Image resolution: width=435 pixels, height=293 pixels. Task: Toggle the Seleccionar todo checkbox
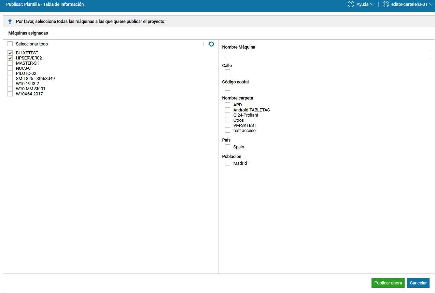click(10, 44)
